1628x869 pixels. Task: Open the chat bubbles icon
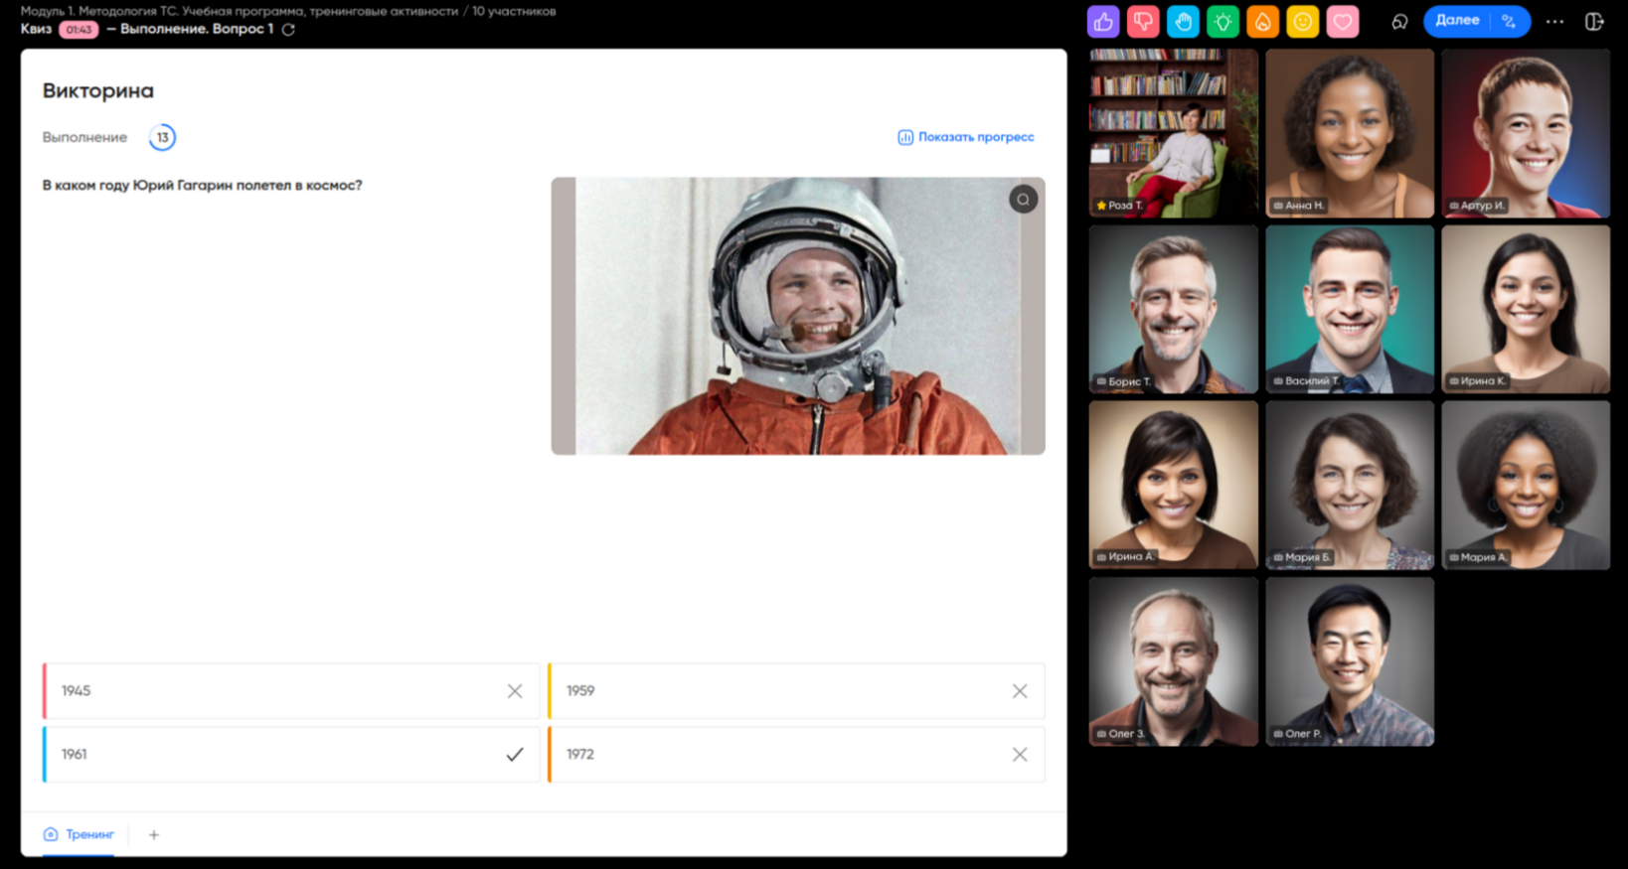pyautogui.click(x=1399, y=21)
